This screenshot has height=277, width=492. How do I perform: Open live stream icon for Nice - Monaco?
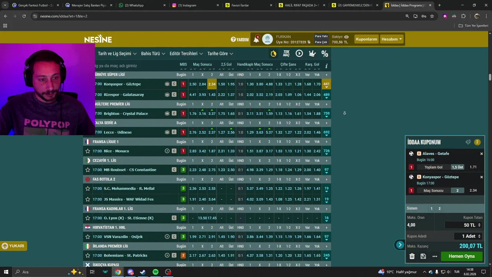pos(167,151)
